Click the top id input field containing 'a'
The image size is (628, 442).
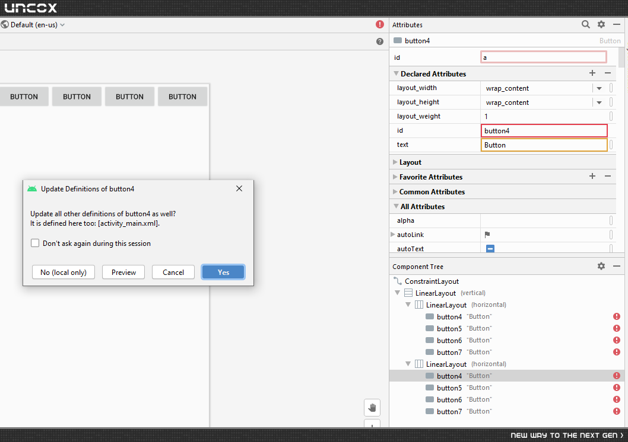point(544,57)
